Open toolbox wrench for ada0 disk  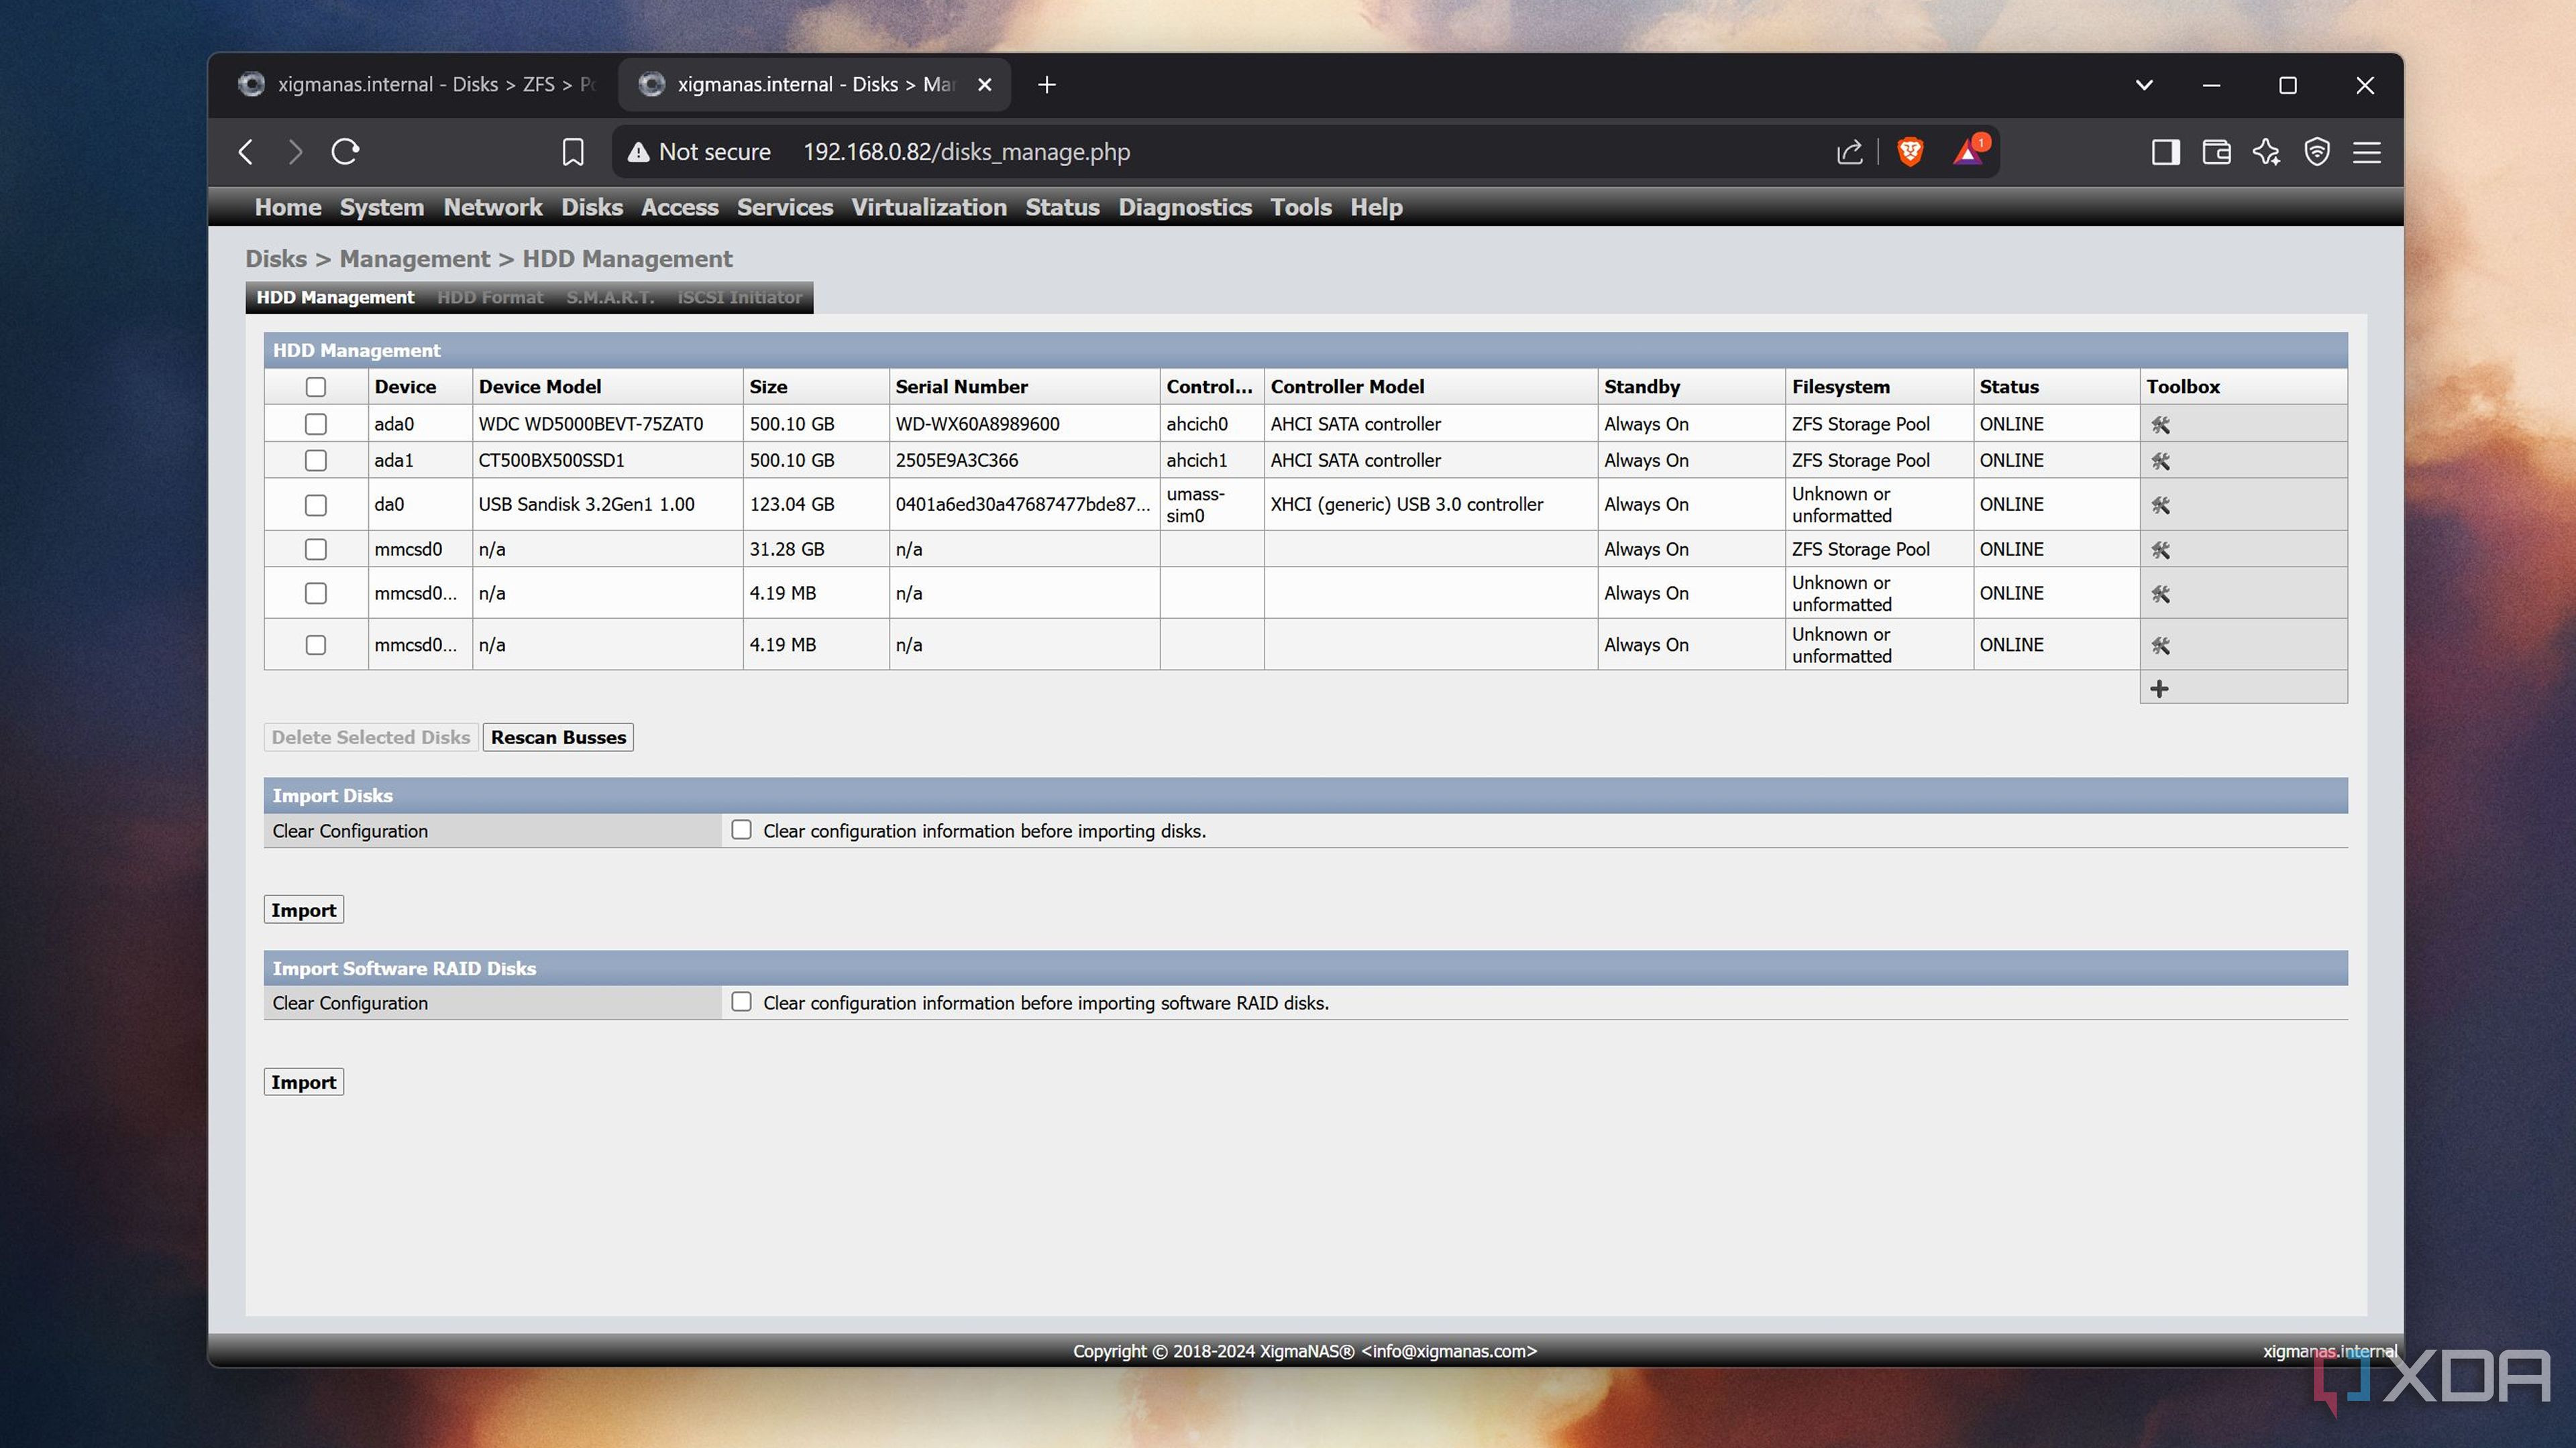pos(2160,425)
